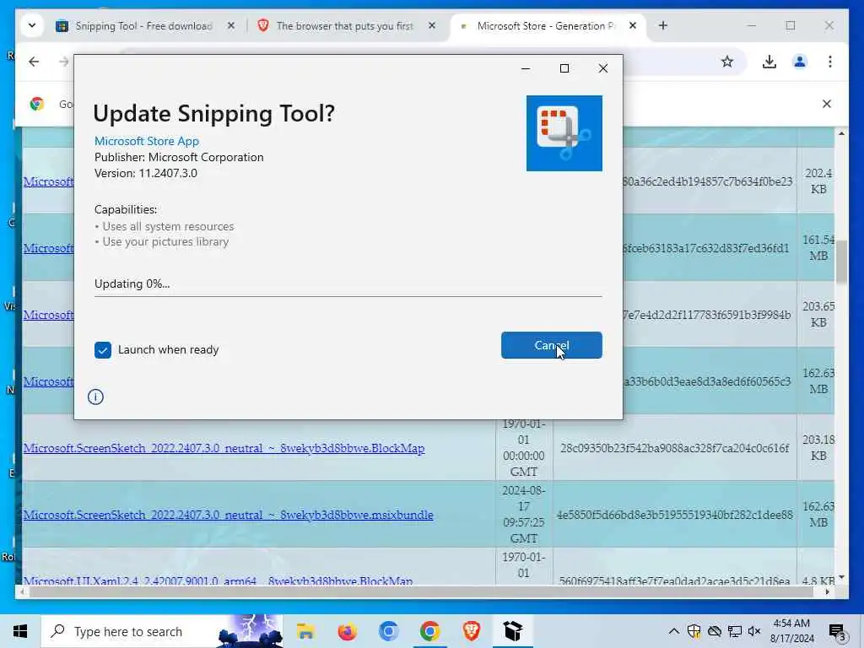This screenshot has height=648, width=864.
Task: Open Microsoft.UI.Xaml.2.4 arm64 BlockMap link
Action: [218, 580]
